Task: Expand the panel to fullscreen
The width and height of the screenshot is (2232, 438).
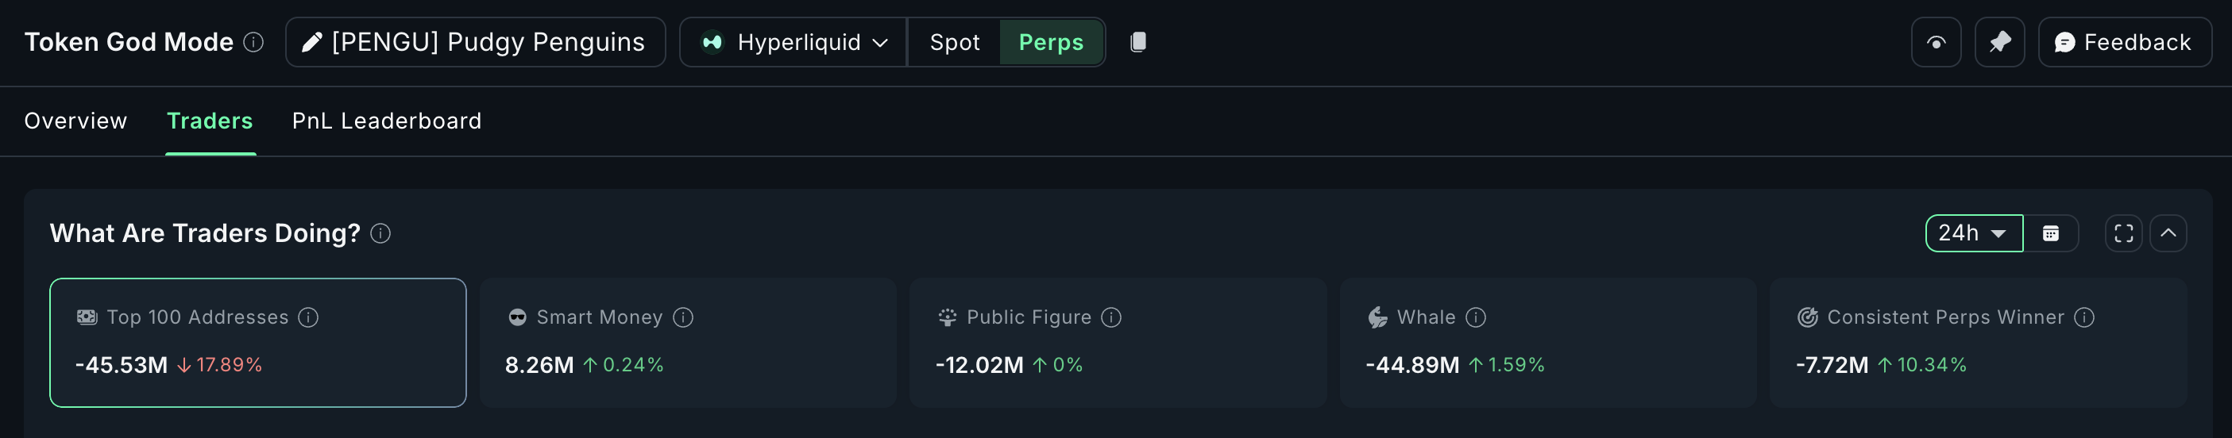Action: (x=2123, y=234)
